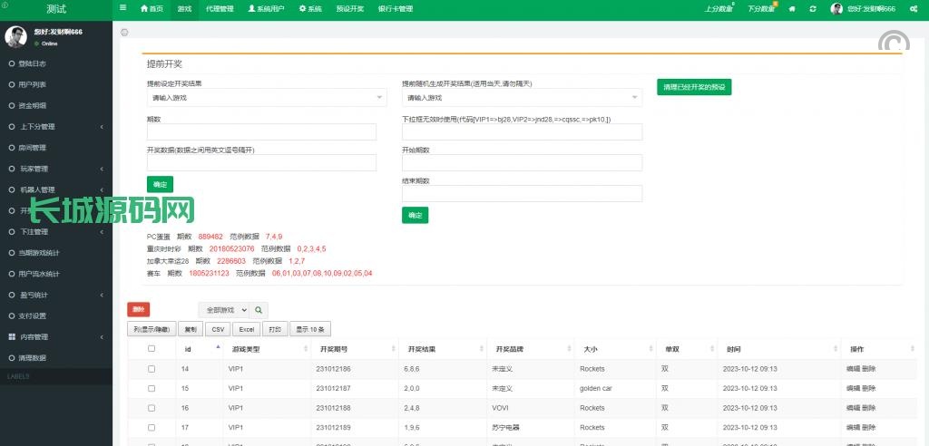Click the green search magnifier button
929x446 pixels.
259,310
